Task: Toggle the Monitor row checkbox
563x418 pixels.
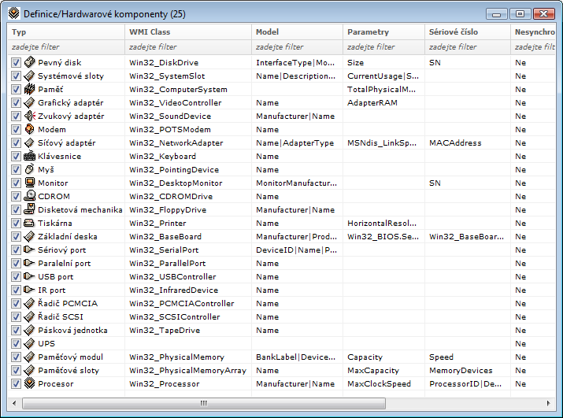Action: [16, 183]
